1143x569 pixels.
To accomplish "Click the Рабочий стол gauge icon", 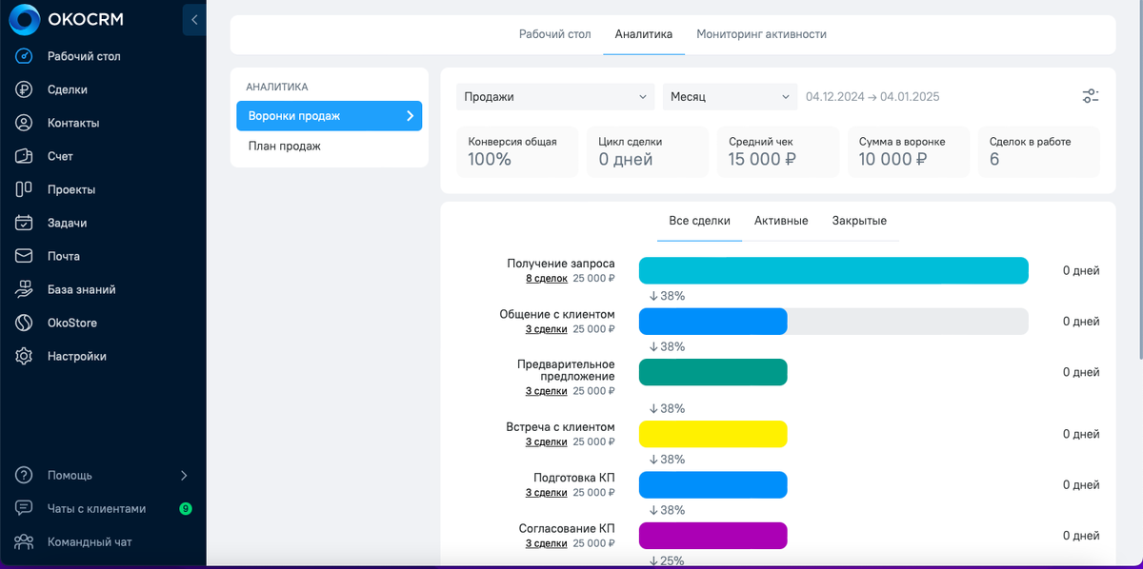I will coord(25,56).
